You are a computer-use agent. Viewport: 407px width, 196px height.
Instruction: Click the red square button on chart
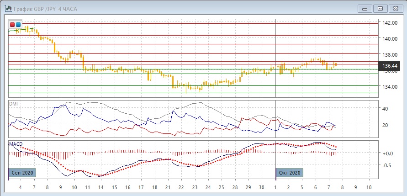point(12,25)
